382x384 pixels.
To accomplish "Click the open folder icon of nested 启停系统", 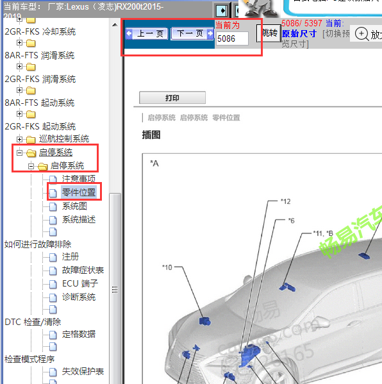I will [x=42, y=167].
